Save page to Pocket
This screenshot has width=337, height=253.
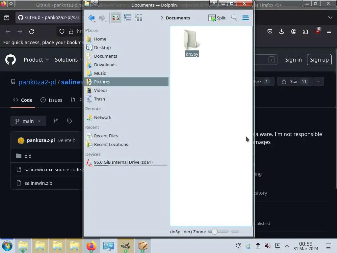[x=270, y=32]
